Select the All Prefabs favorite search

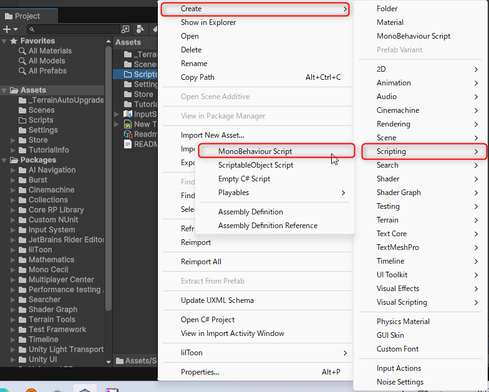point(47,71)
